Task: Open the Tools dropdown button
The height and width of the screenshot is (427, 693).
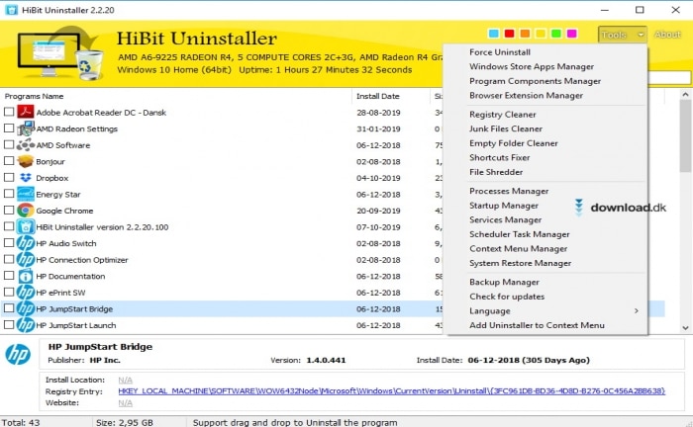Action: click(623, 35)
